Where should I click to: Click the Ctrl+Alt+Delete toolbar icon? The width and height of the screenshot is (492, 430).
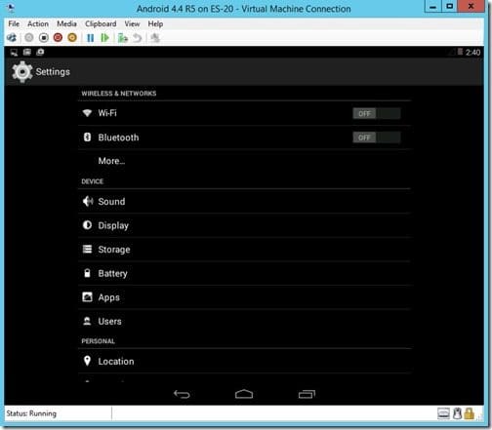pos(12,38)
